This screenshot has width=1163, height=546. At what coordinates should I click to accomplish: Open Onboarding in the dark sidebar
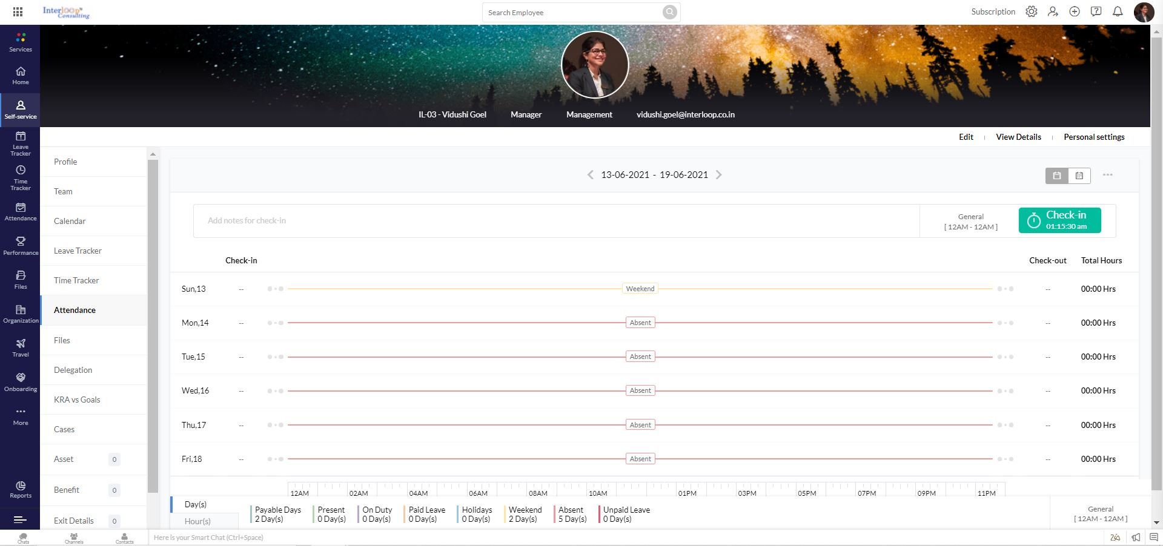click(21, 382)
